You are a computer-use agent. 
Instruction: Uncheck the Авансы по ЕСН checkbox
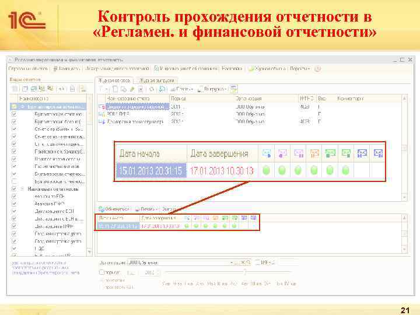pyautogui.click(x=14, y=197)
